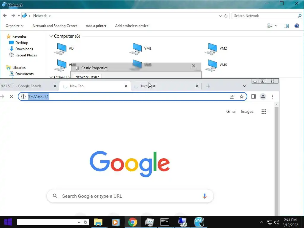
Task: Open the Command Prompt taskbar icon
Action: pyautogui.click(x=164, y=222)
